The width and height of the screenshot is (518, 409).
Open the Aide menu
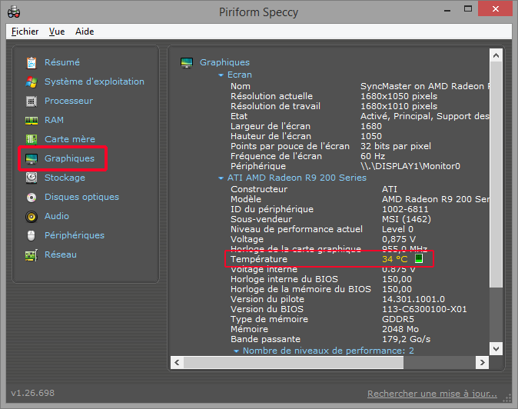click(x=85, y=32)
